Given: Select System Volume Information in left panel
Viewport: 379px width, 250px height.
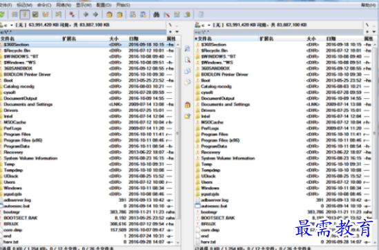Looking at the screenshot, I should tap(87, 158).
